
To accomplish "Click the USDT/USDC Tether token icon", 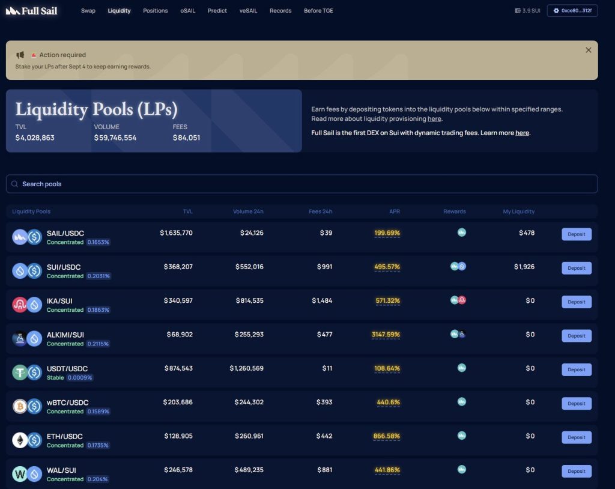I will 20,372.
